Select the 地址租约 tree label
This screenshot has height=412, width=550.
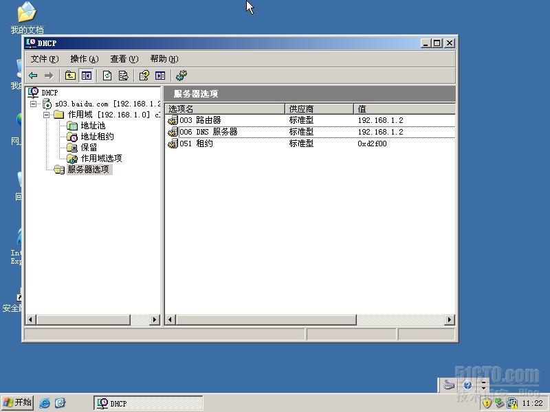pos(97,137)
